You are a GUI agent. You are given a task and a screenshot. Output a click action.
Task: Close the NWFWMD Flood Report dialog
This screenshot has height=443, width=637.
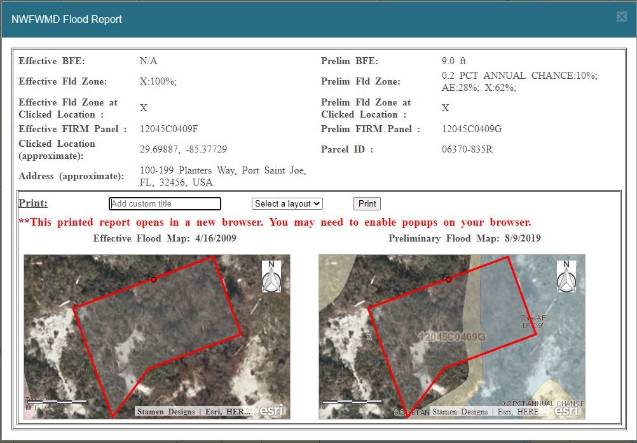621,17
